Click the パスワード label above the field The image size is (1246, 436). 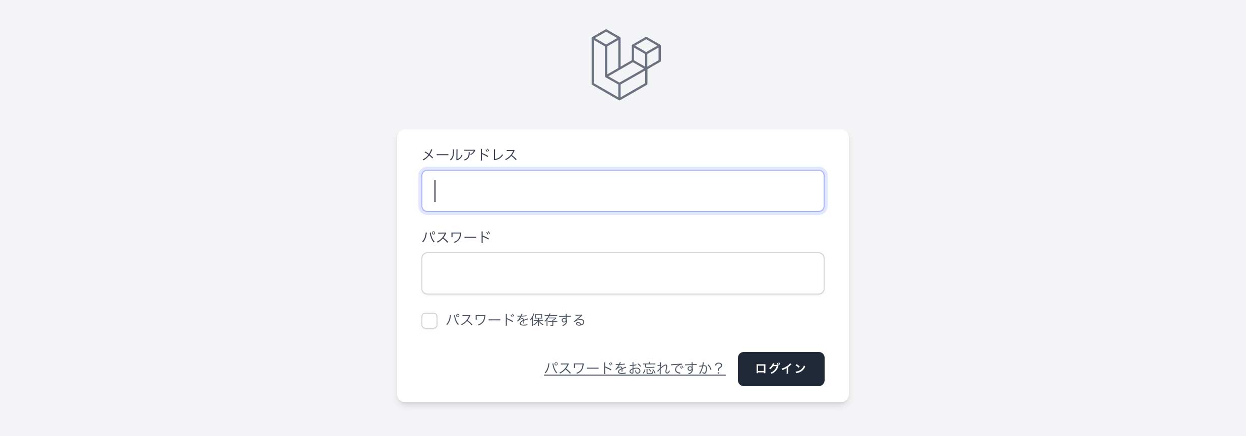point(456,237)
